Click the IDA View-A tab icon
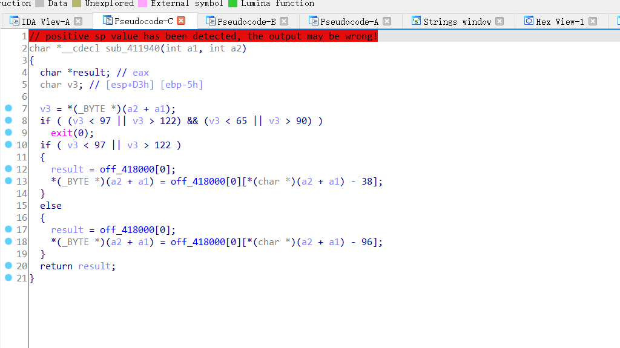This screenshot has width=620, height=348. 15,21
